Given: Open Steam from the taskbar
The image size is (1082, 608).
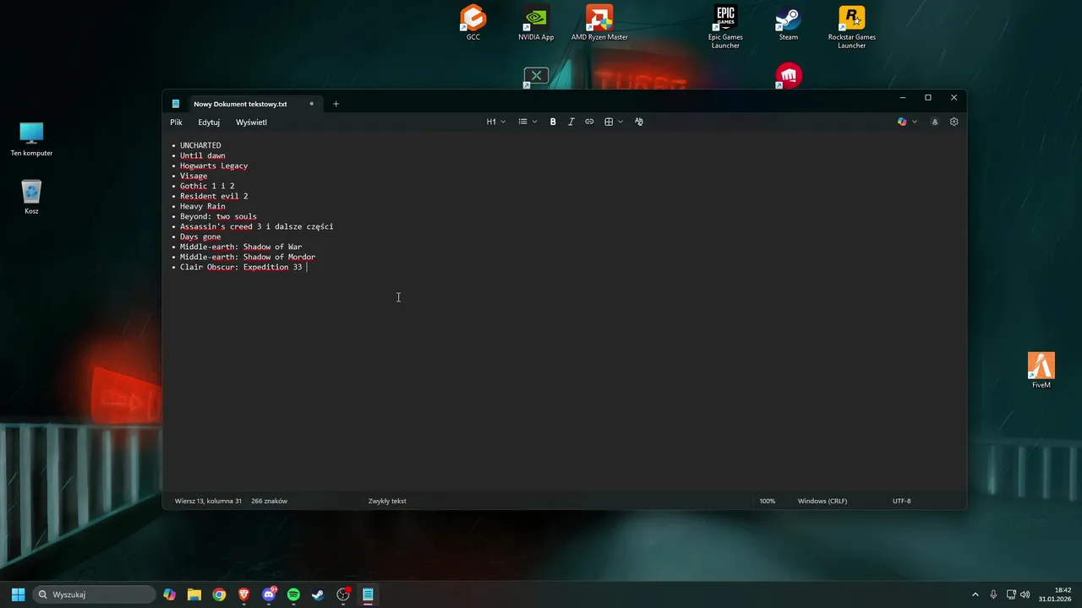Looking at the screenshot, I should (318, 594).
